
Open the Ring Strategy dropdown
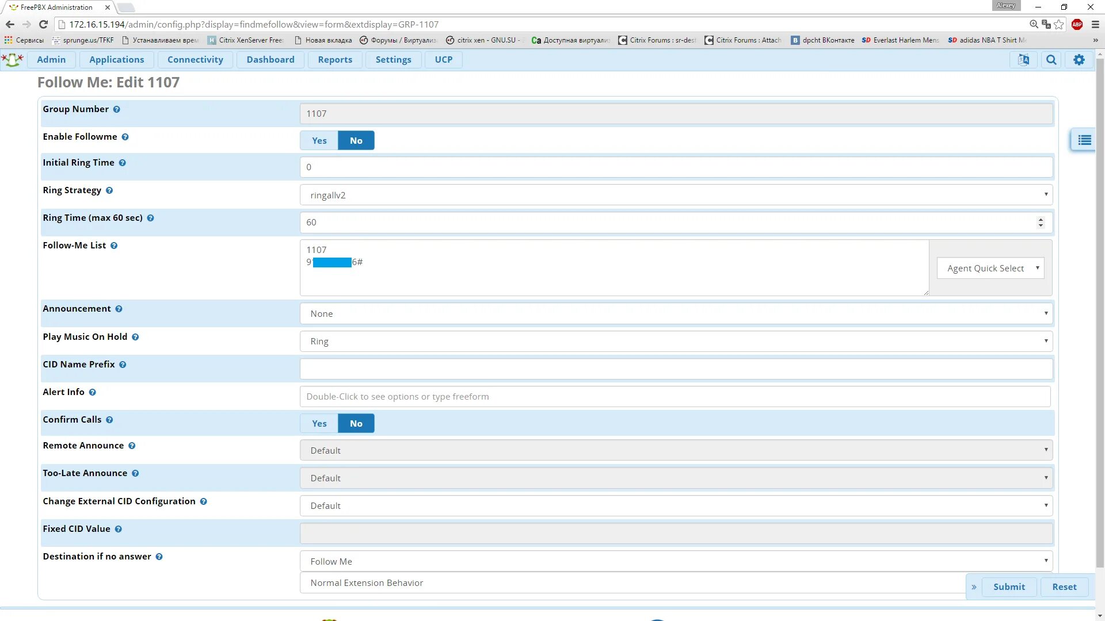[676, 195]
